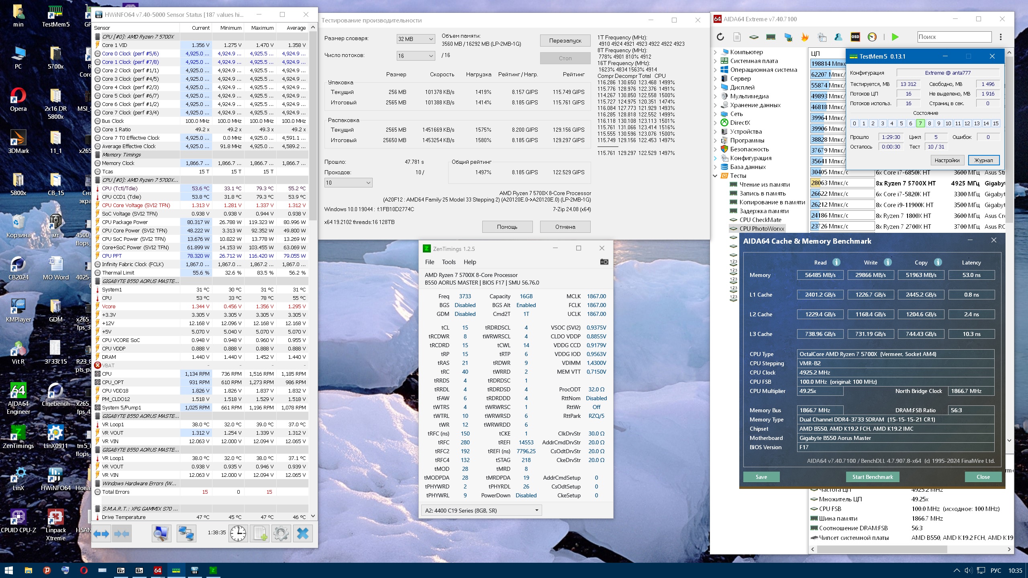Click the Start Benchmark button
Image resolution: width=1028 pixels, height=578 pixels.
[x=872, y=477]
